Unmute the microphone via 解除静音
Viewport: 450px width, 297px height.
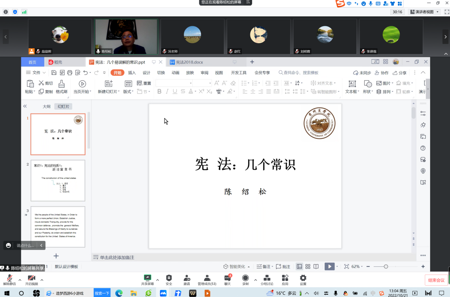10,279
